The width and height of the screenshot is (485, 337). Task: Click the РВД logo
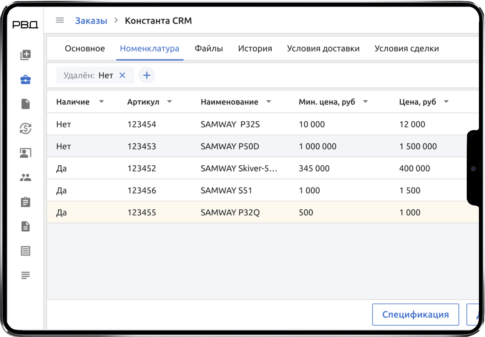tap(25, 24)
